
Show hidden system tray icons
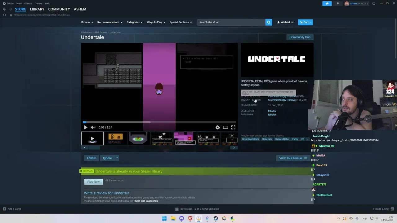coord(338,218)
